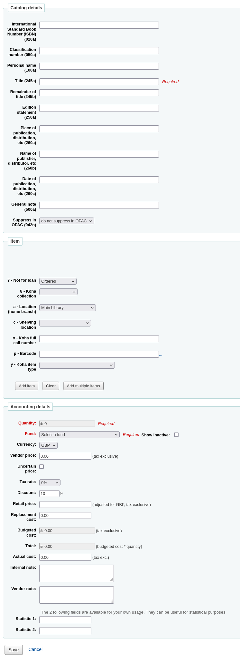Focus the Title (245a) field
The width and height of the screenshot is (240, 661).
point(99,82)
